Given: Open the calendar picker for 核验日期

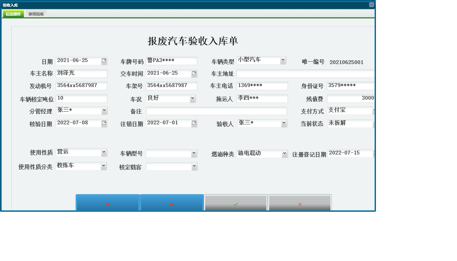Looking at the screenshot, I should [104, 123].
